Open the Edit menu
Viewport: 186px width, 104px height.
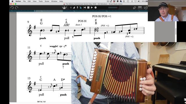pos(29,1)
